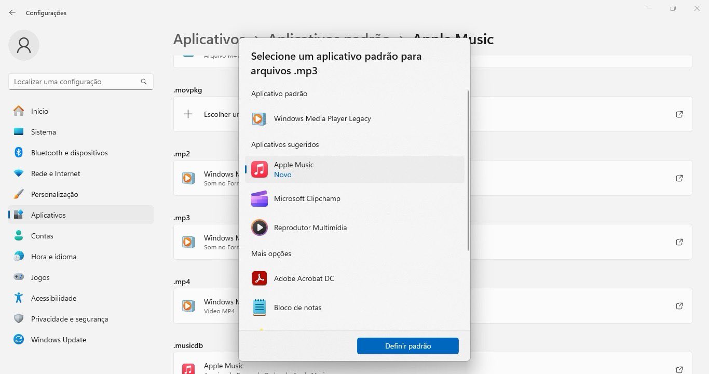The image size is (709, 374).
Task: Select Bloco de notas in Mais opções
Action: (x=354, y=308)
